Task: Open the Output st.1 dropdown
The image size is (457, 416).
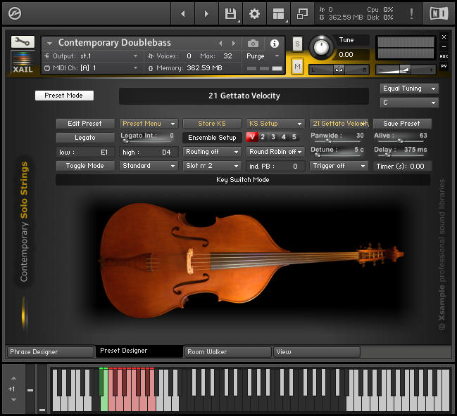Action: click(x=92, y=56)
